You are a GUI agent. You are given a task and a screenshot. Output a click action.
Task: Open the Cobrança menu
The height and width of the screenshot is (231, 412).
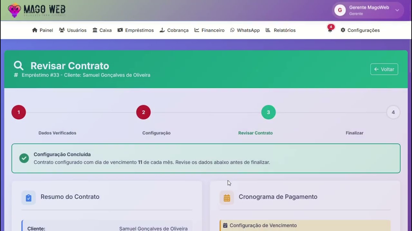click(x=174, y=30)
